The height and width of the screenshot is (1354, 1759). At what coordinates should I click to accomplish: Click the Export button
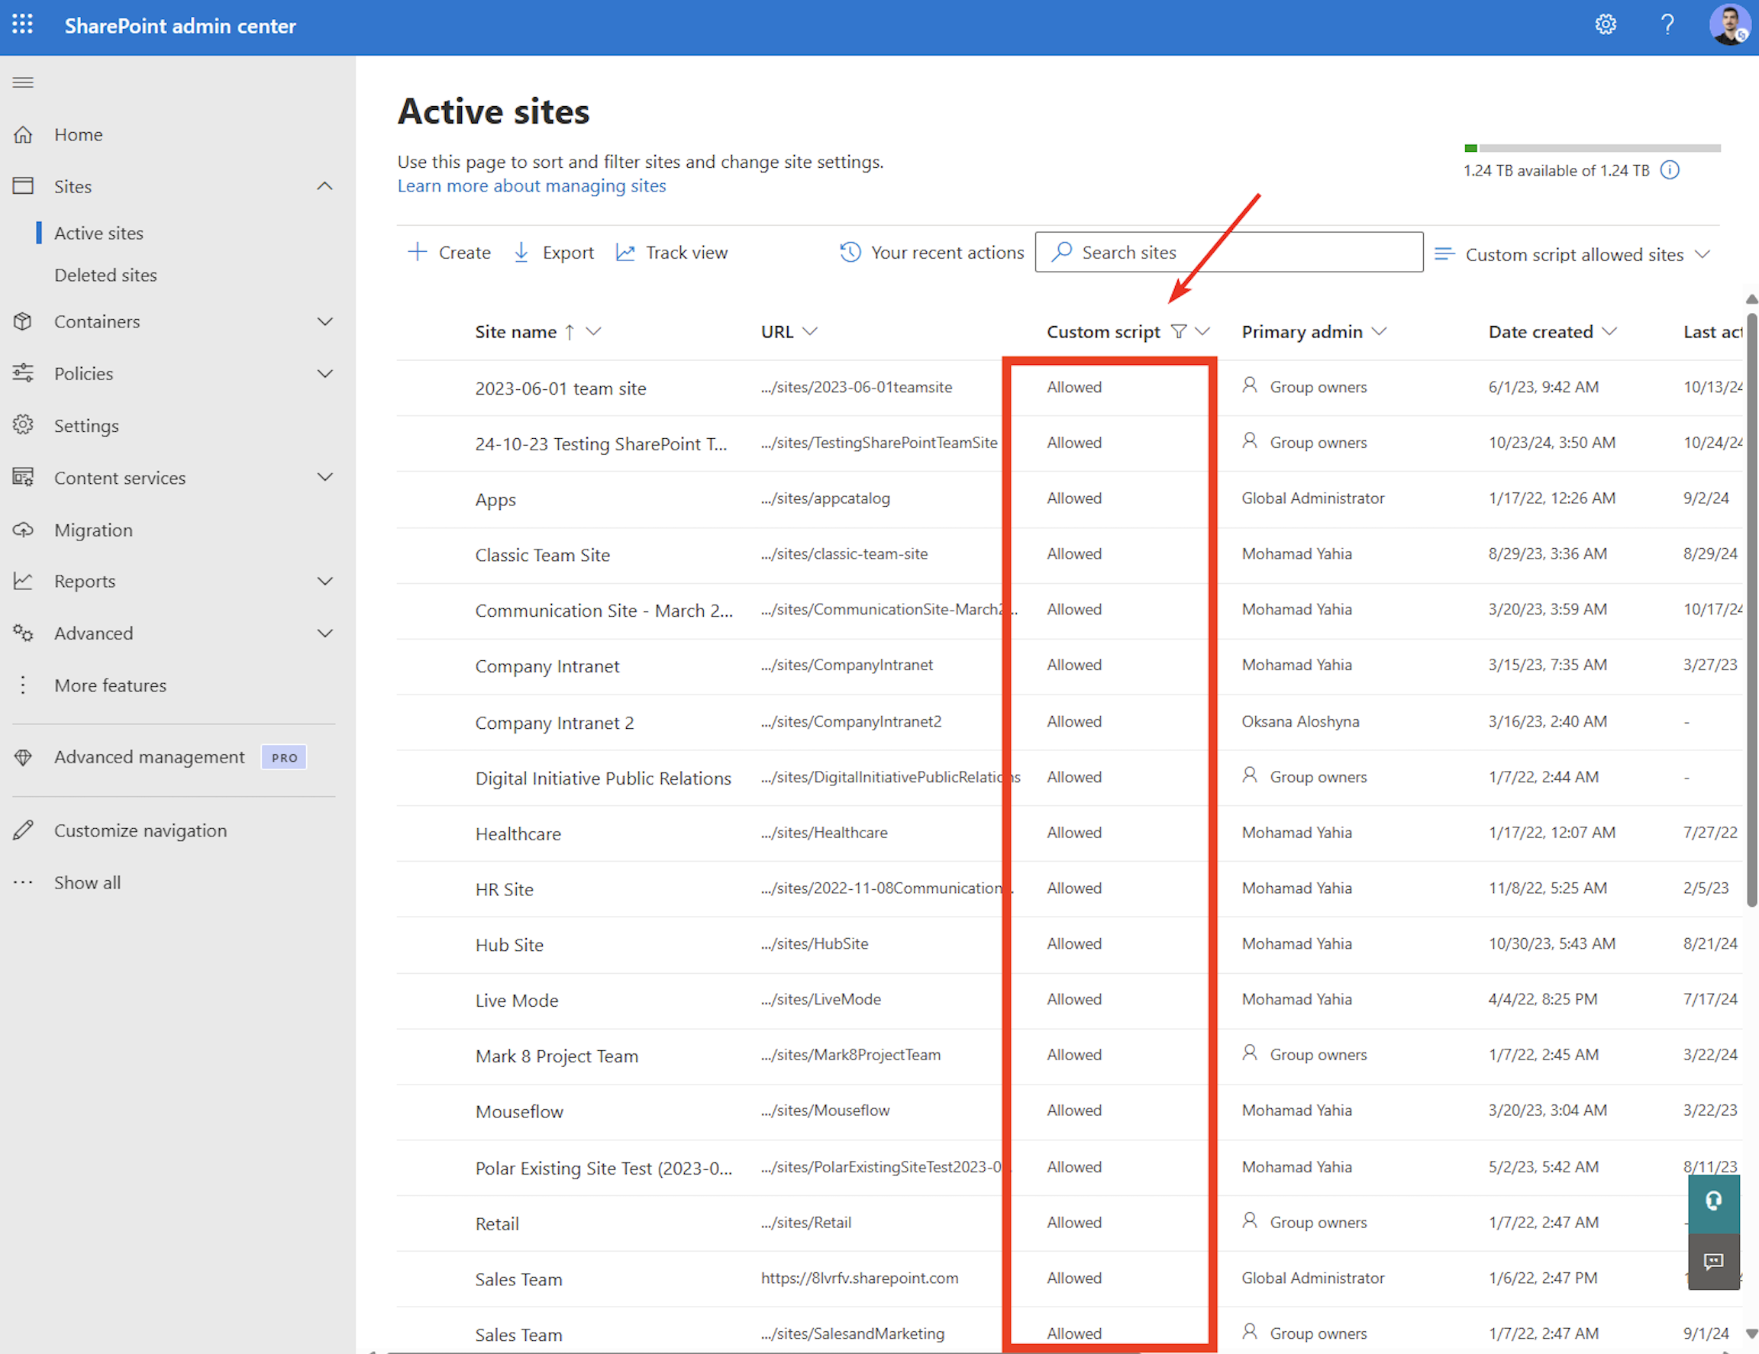click(x=554, y=253)
